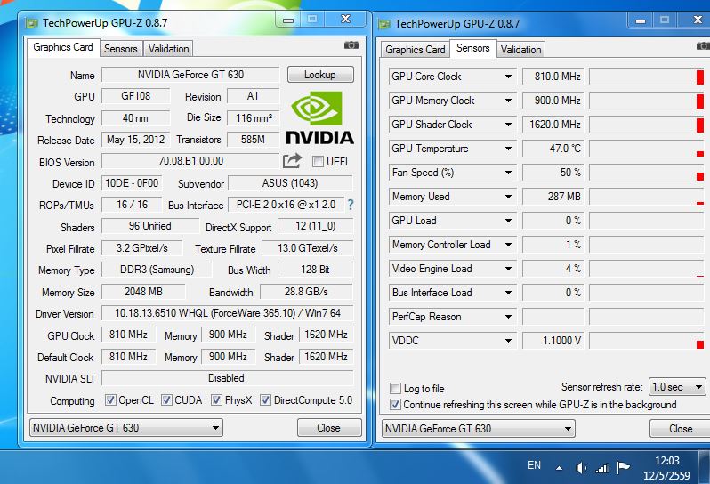Open GPU selector dropdown in Graphics Card window
Screen dimensions: 710x484
click(x=125, y=427)
